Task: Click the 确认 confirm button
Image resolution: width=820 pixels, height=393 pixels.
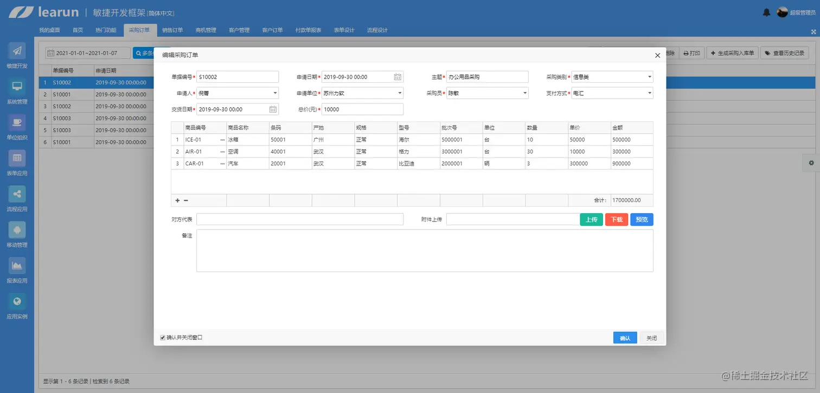Action: click(625, 338)
